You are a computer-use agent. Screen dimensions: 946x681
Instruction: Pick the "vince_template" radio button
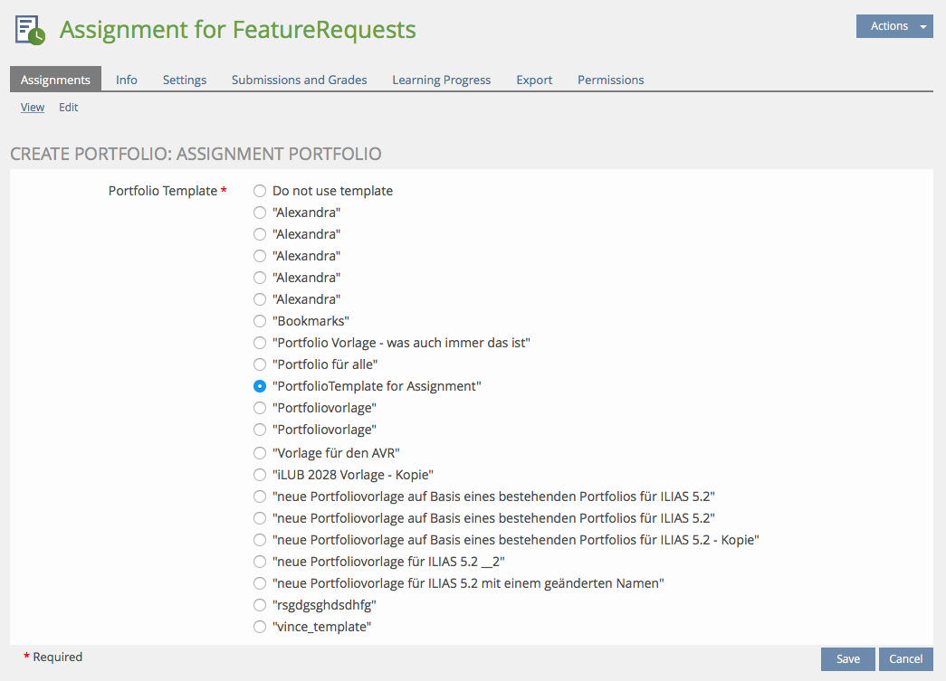click(260, 627)
